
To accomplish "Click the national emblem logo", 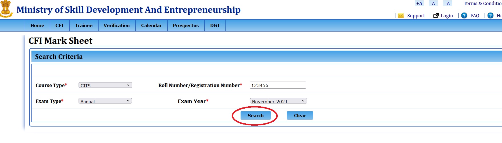I will [x=6, y=9].
